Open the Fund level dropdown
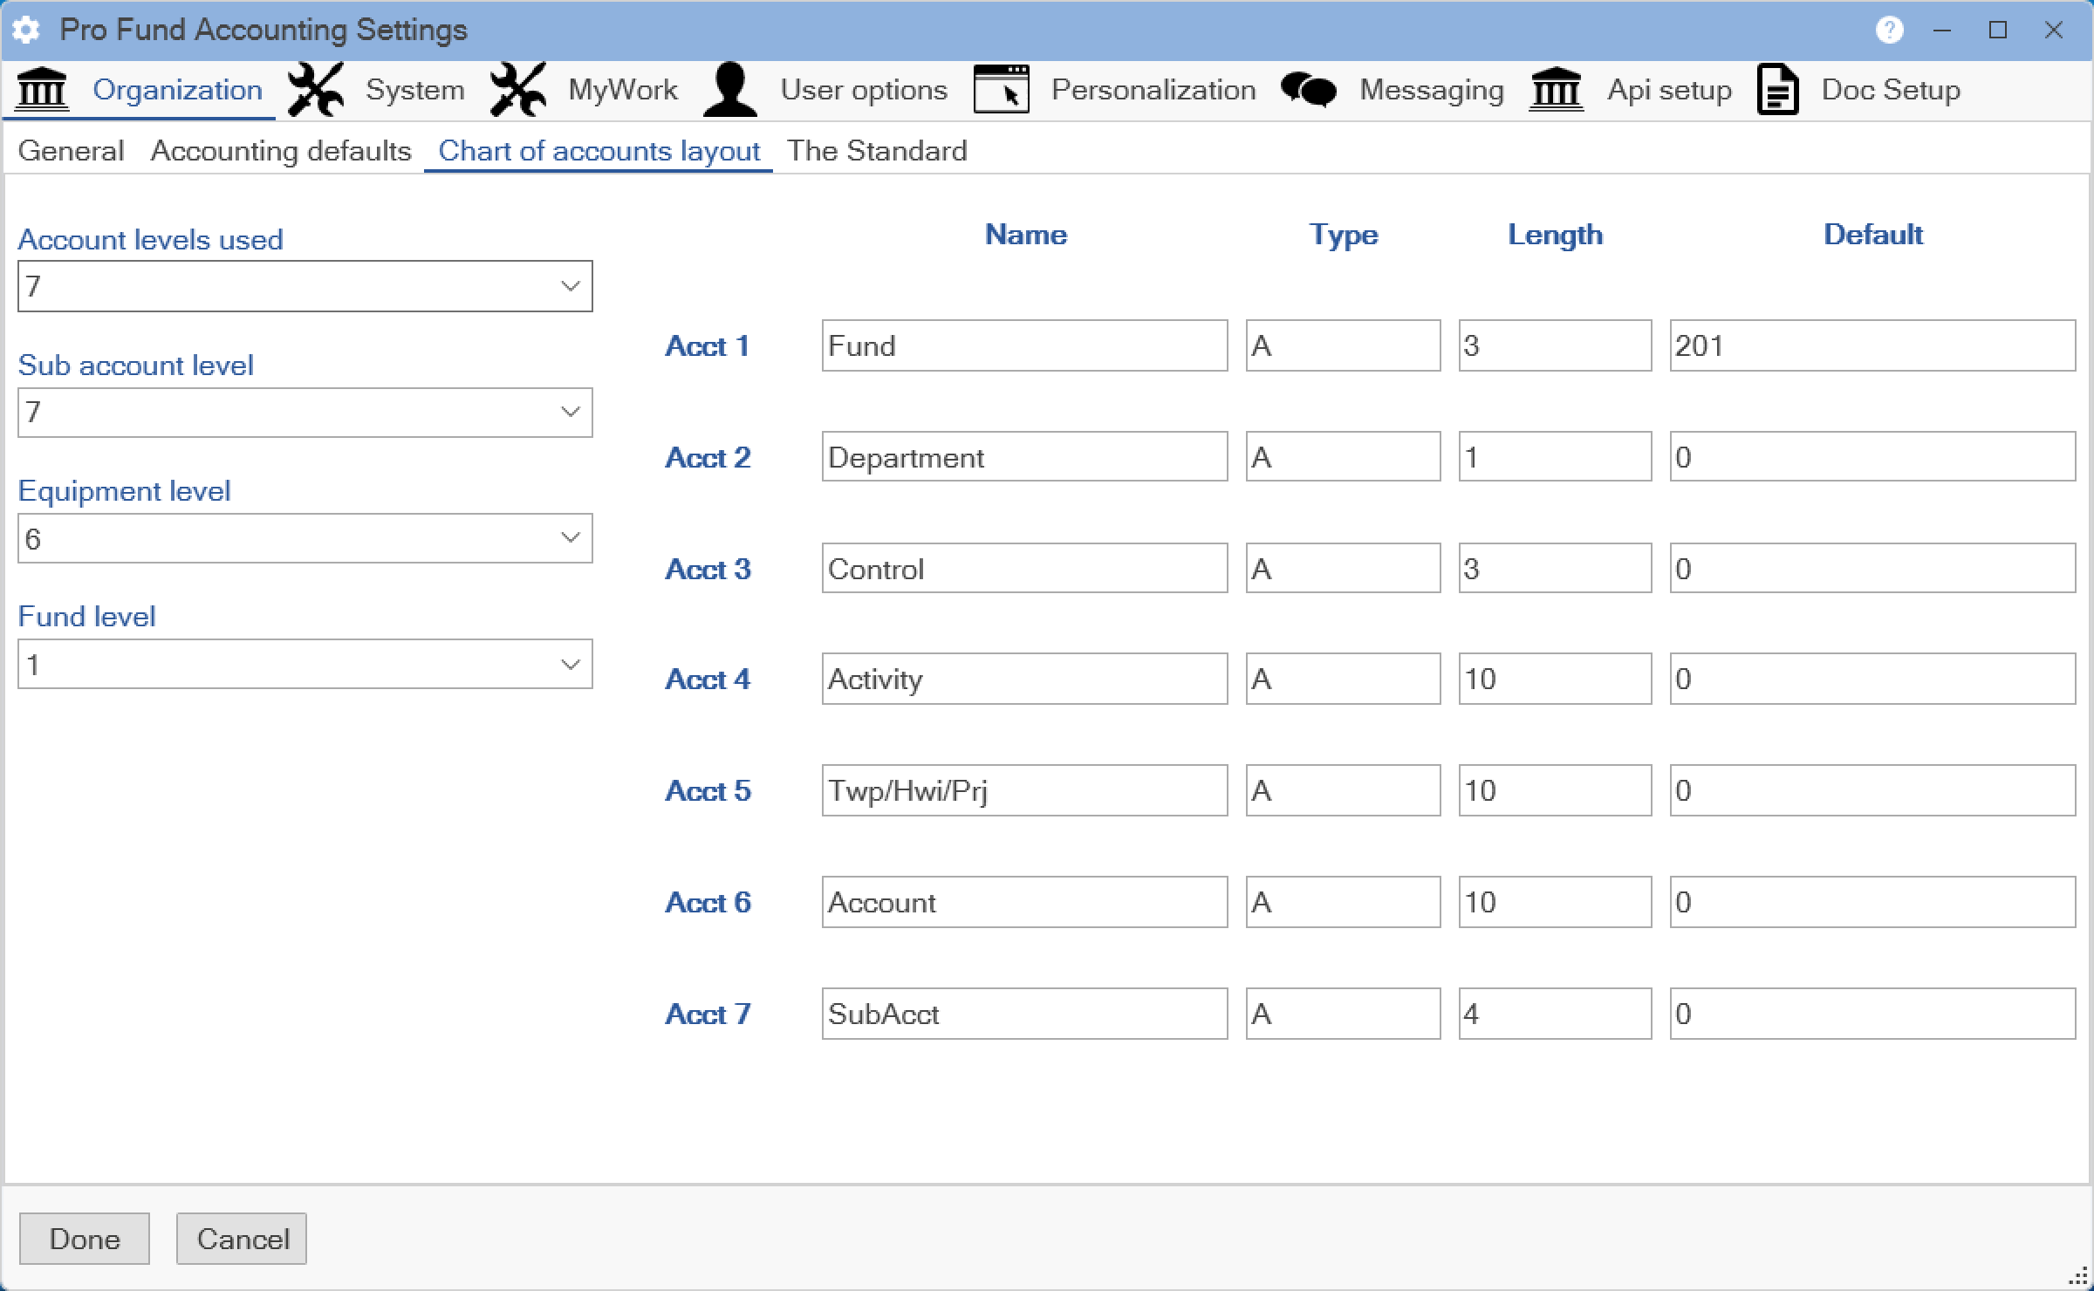This screenshot has width=2094, height=1291. tap(570, 665)
